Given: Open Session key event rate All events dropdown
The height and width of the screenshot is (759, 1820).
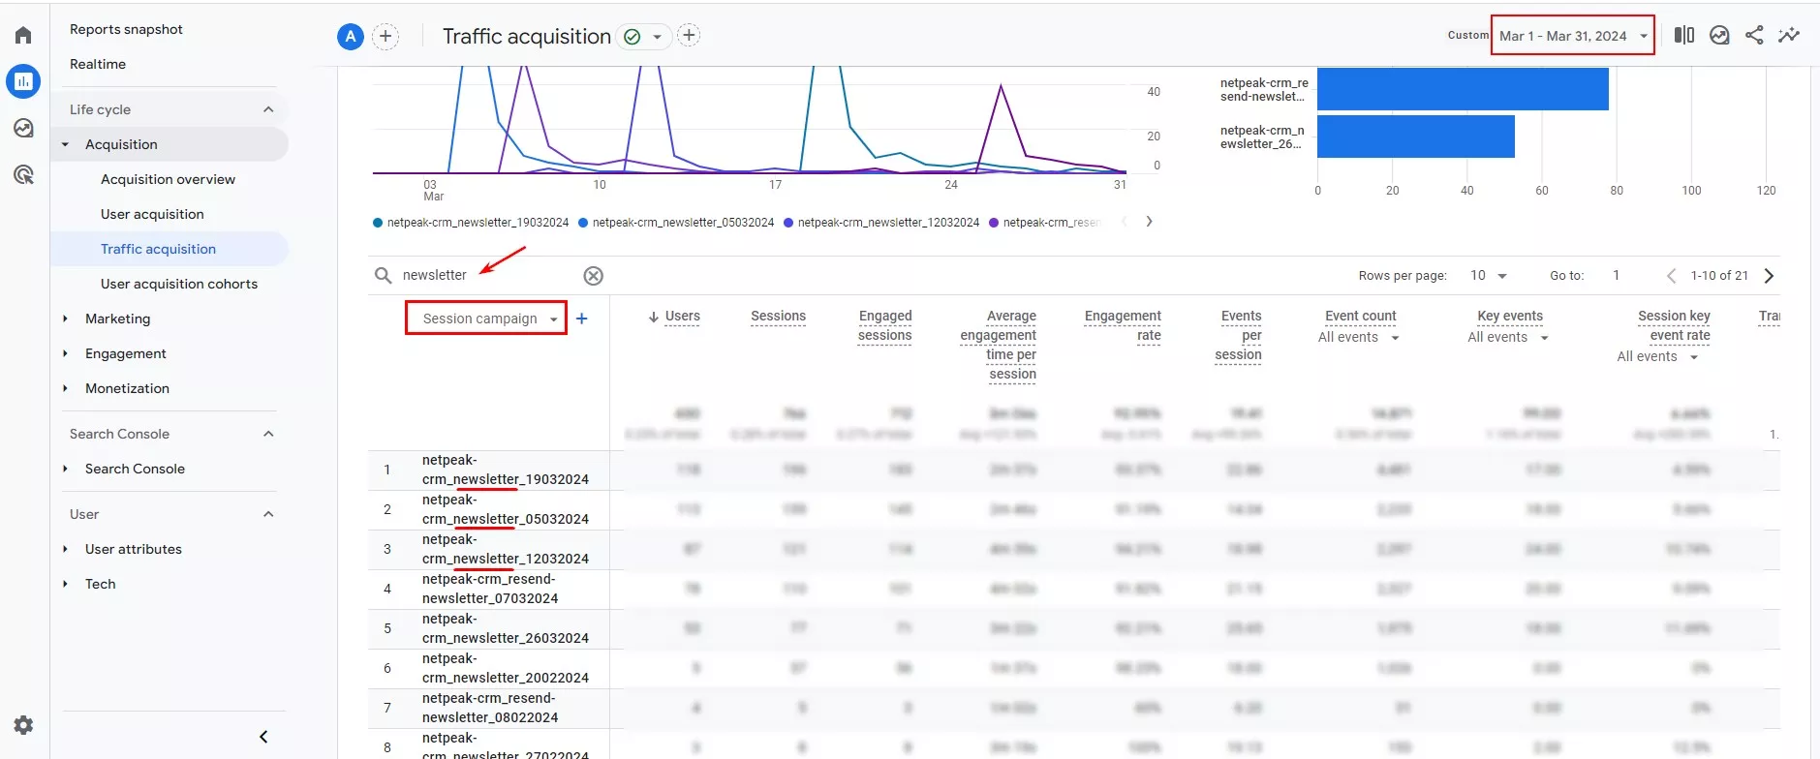Looking at the screenshot, I should [1658, 356].
